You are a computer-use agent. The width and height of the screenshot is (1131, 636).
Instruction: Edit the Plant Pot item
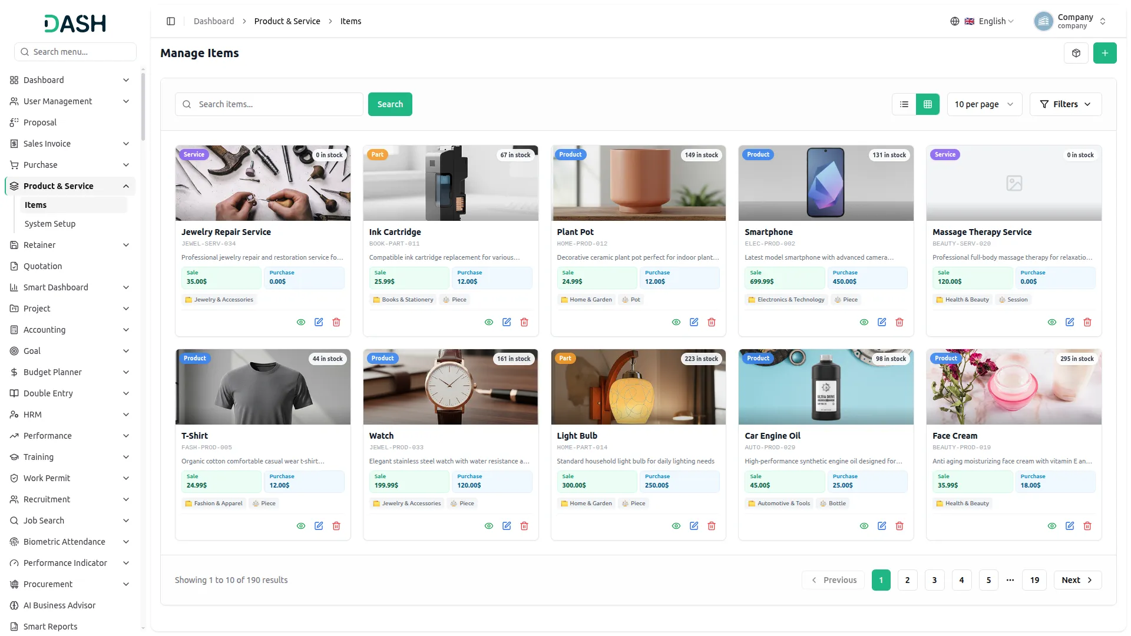click(x=694, y=322)
